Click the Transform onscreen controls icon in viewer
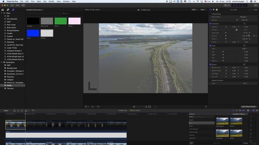Viewport: 259px width, 145px height. point(86,107)
